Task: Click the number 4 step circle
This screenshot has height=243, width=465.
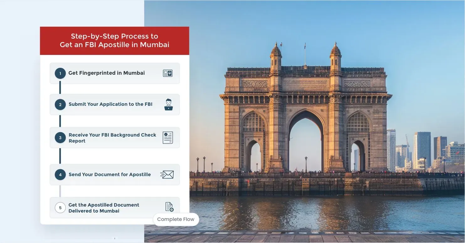Action: 60,175
